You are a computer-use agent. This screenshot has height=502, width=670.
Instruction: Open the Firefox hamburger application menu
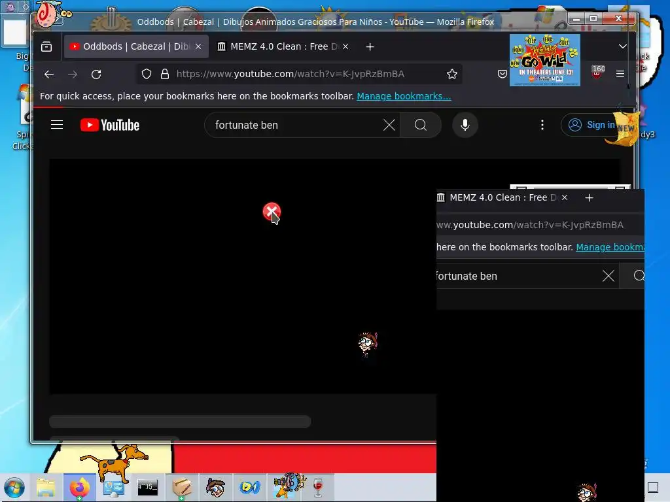click(x=620, y=75)
